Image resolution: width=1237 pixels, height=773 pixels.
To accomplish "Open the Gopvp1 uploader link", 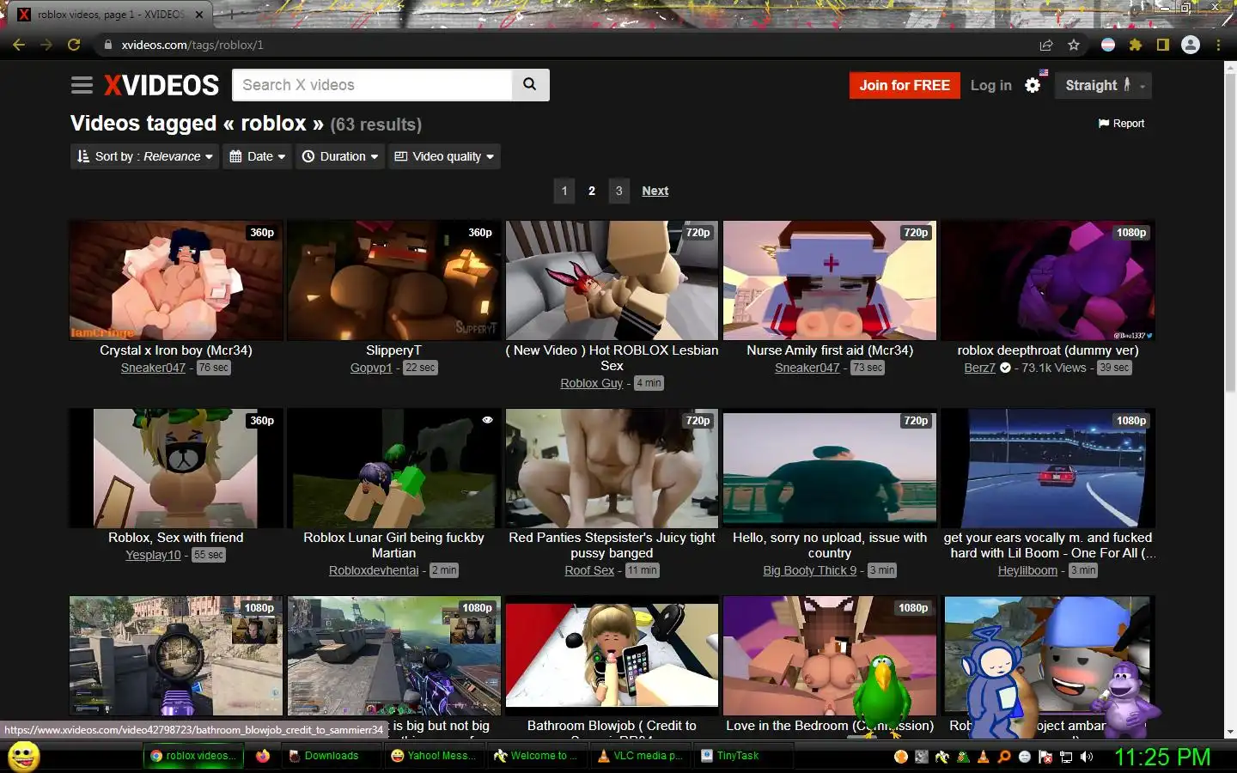I will click(x=371, y=368).
